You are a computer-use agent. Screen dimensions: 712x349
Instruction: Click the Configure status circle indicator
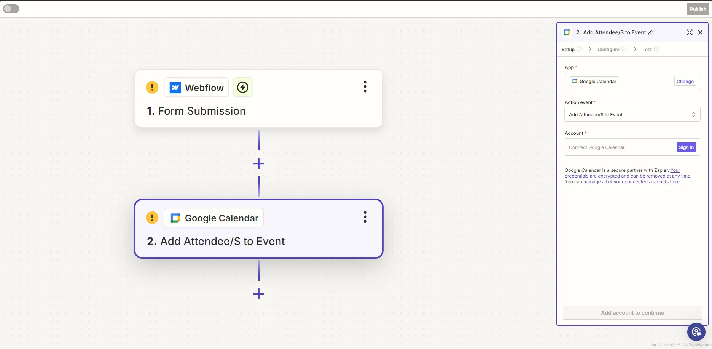[x=624, y=49]
